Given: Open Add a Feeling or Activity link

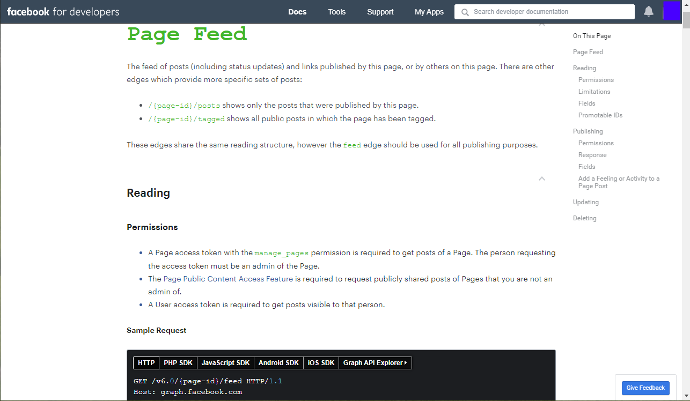Looking at the screenshot, I should coord(619,182).
